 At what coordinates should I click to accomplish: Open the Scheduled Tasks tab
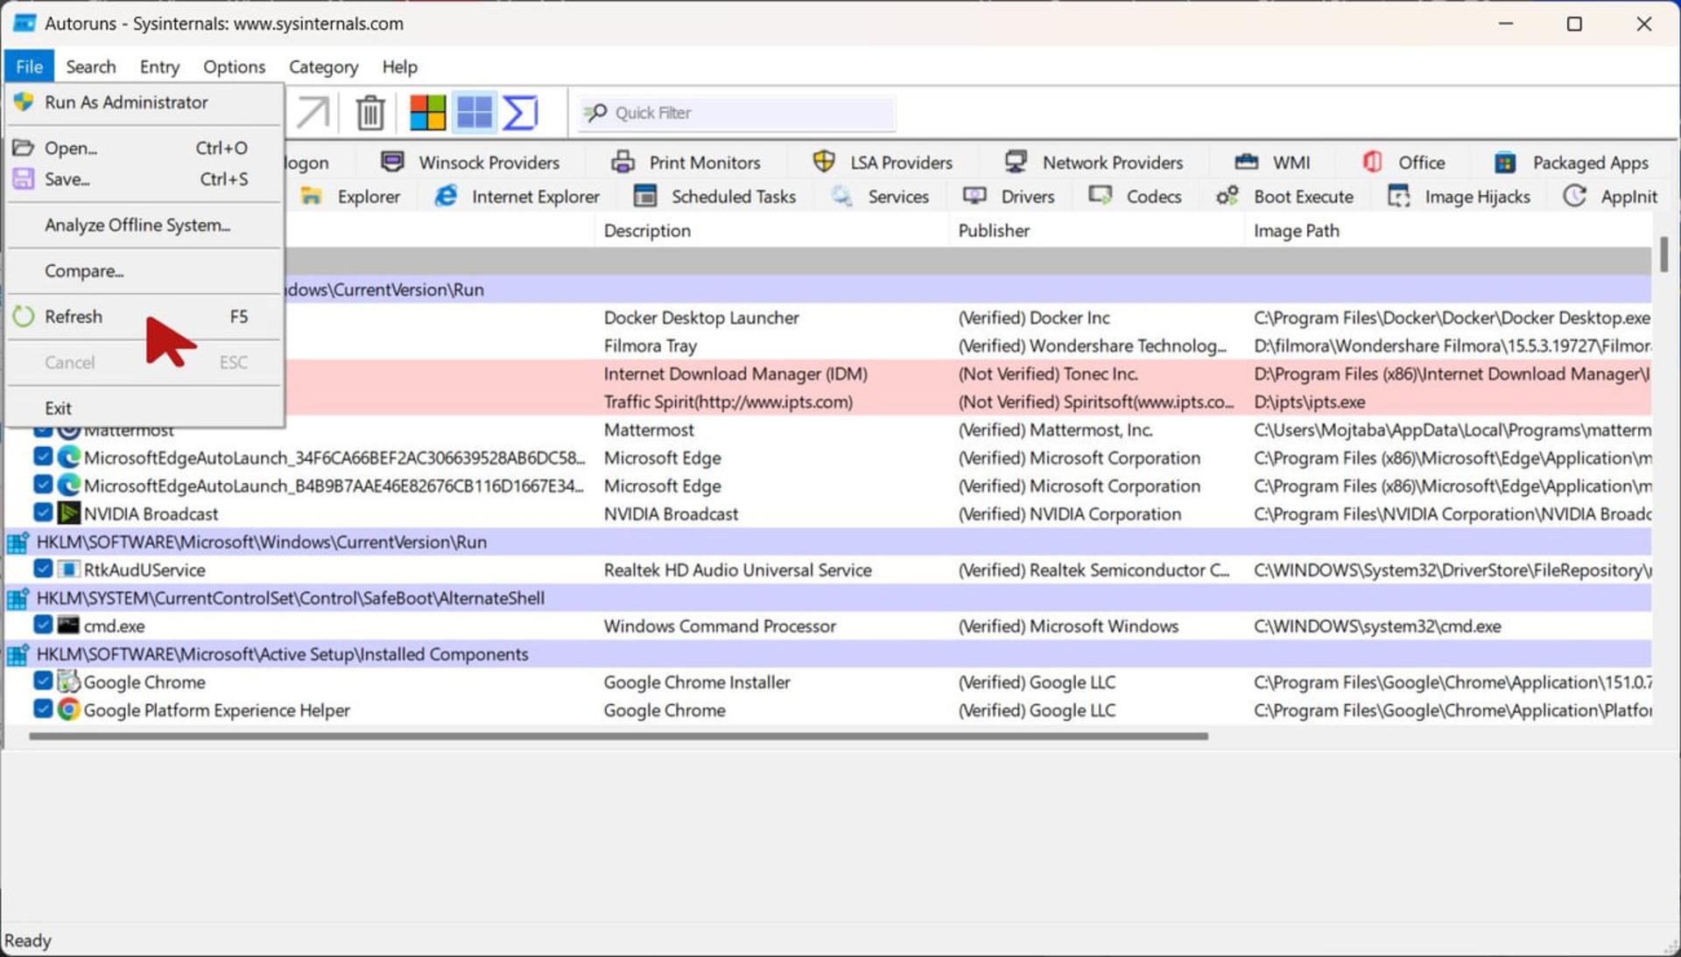click(714, 197)
